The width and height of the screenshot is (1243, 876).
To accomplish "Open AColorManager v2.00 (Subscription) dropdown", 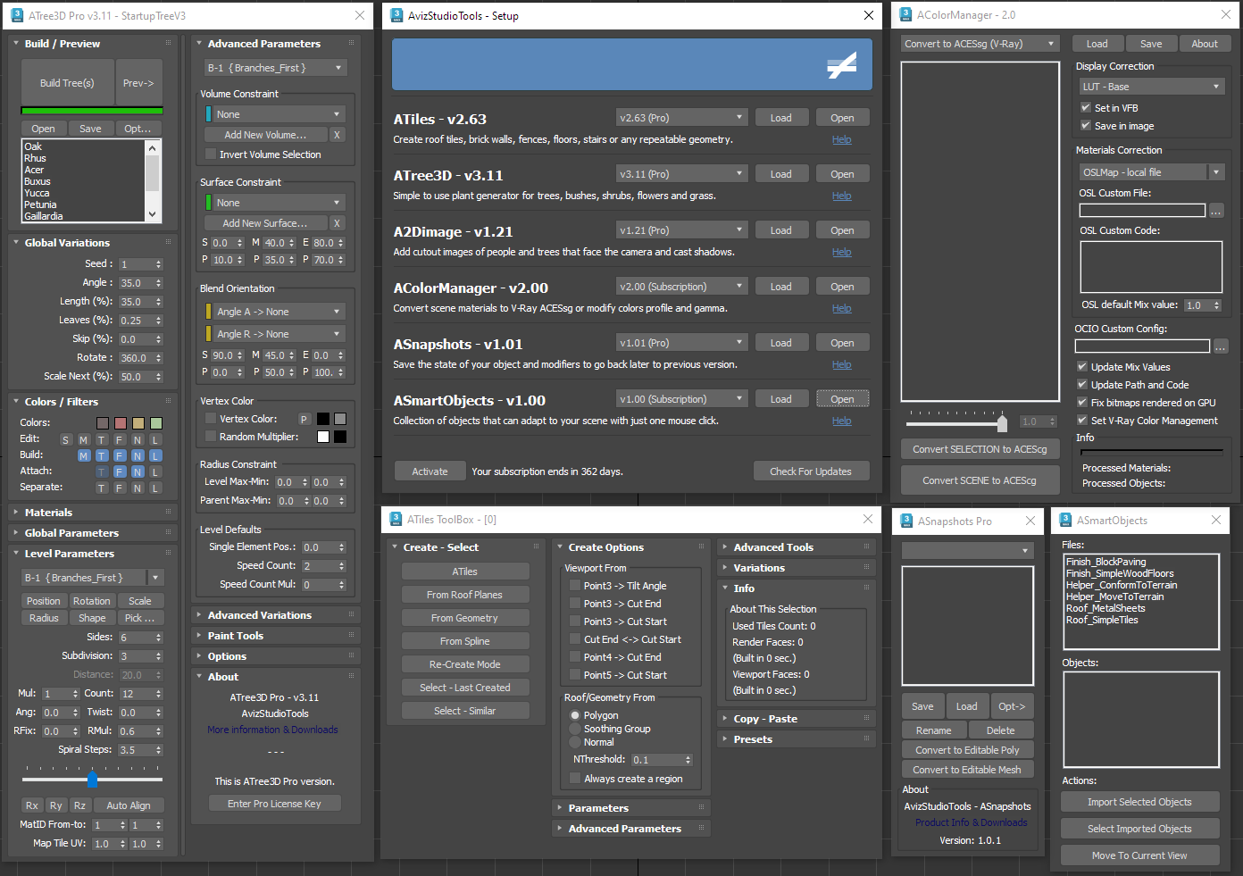I will tap(681, 287).
